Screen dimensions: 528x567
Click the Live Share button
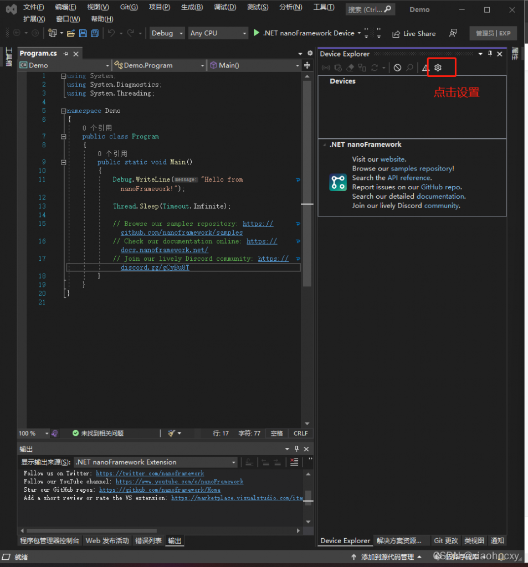point(414,34)
